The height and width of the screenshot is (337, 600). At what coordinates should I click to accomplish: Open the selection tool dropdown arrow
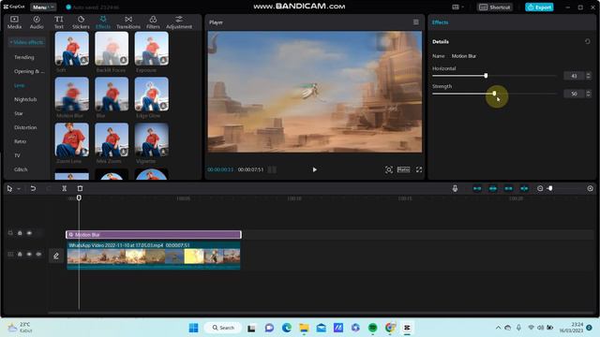click(x=19, y=189)
